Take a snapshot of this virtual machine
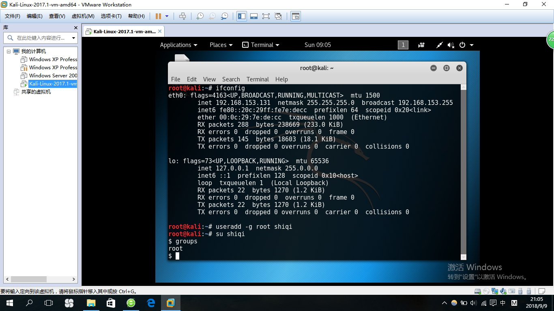The image size is (554, 311). click(x=200, y=16)
